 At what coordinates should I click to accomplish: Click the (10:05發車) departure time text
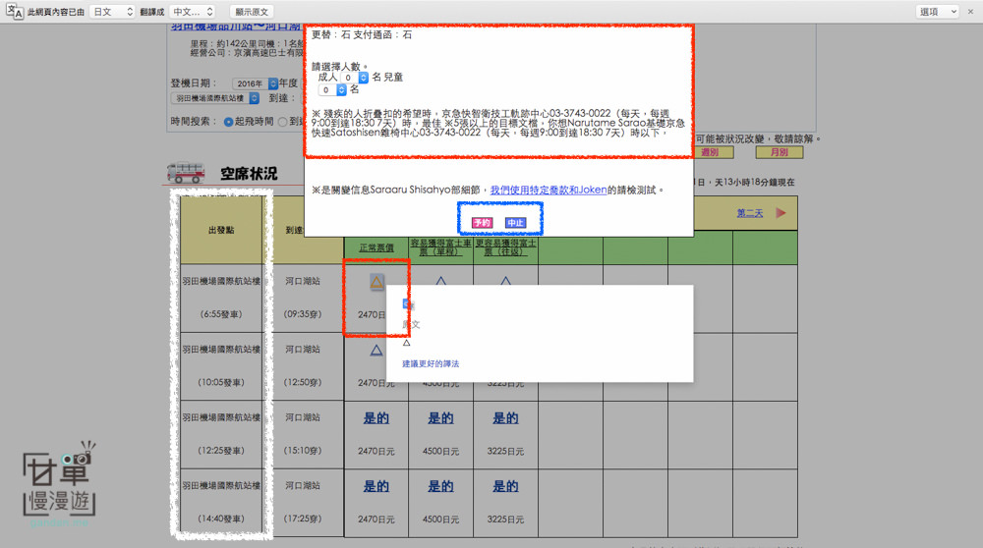pyautogui.click(x=221, y=383)
